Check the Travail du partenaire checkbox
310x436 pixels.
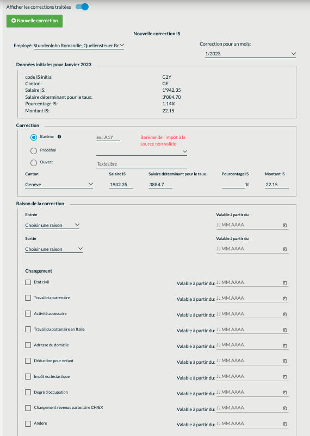(x=28, y=298)
